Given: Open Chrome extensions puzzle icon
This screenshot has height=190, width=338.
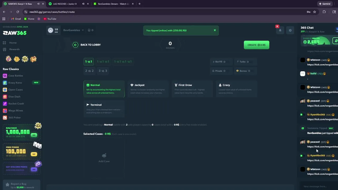Looking at the screenshot, I should 324,12.
